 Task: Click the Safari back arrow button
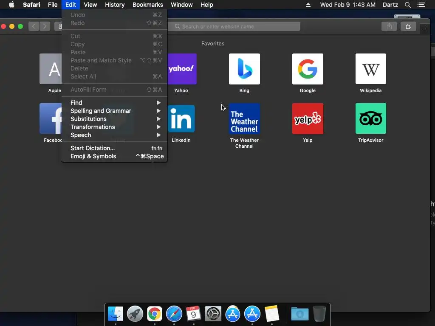click(x=34, y=26)
